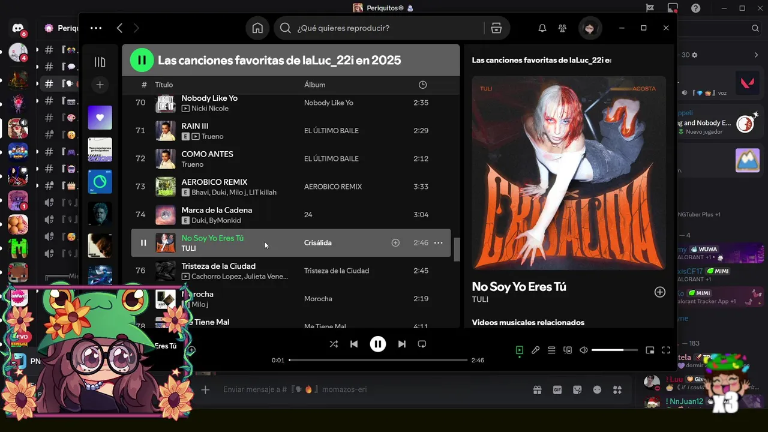Viewport: 768px width, 432px height.
Task: Go forward with the Spotify forward arrow
Action: [x=136, y=28]
